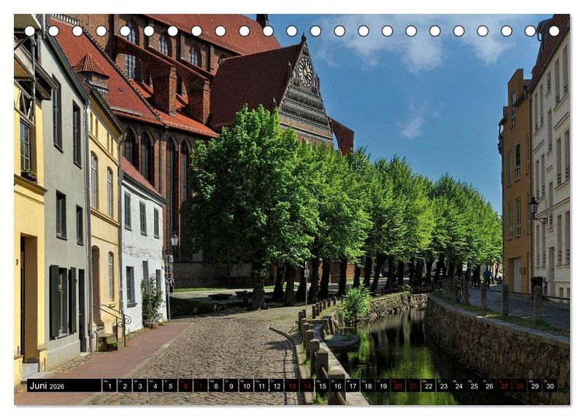Click date cell 22 of June
Viewport: 584px width, 419px height.
click(x=429, y=385)
